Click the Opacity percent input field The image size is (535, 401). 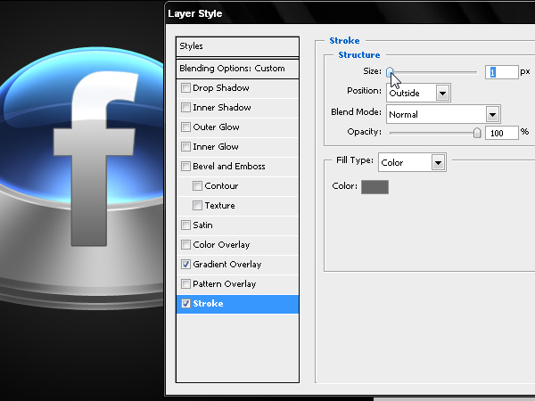[x=501, y=133]
